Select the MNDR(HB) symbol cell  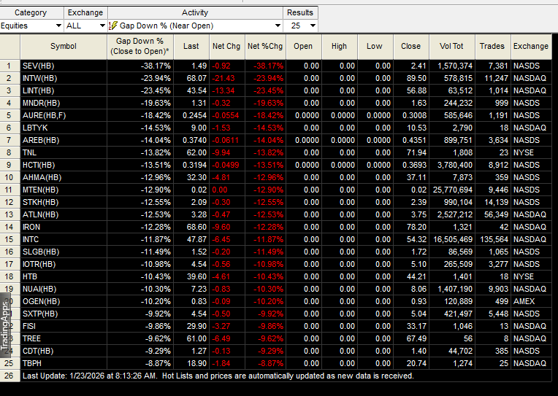pos(64,103)
